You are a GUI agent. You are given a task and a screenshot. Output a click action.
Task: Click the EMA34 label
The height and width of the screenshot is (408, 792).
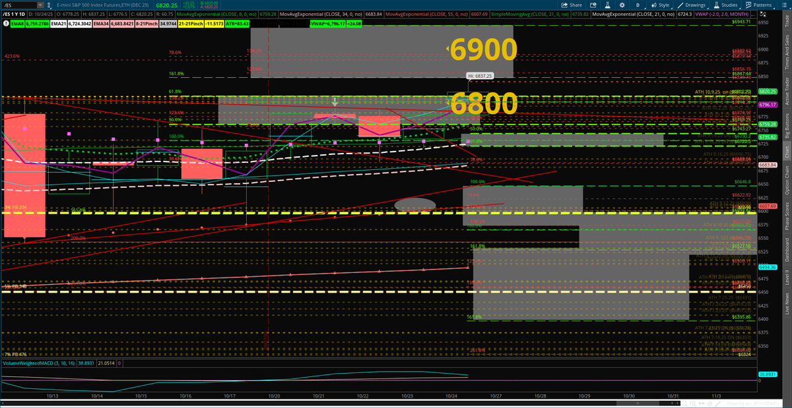(101, 24)
